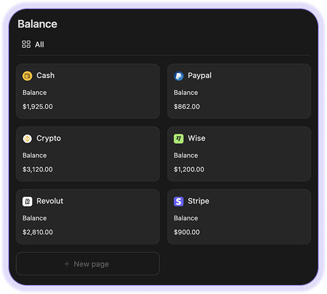Screen dimensions: 327x294
Task: Open the Wise page title
Action: pyautogui.click(x=196, y=138)
